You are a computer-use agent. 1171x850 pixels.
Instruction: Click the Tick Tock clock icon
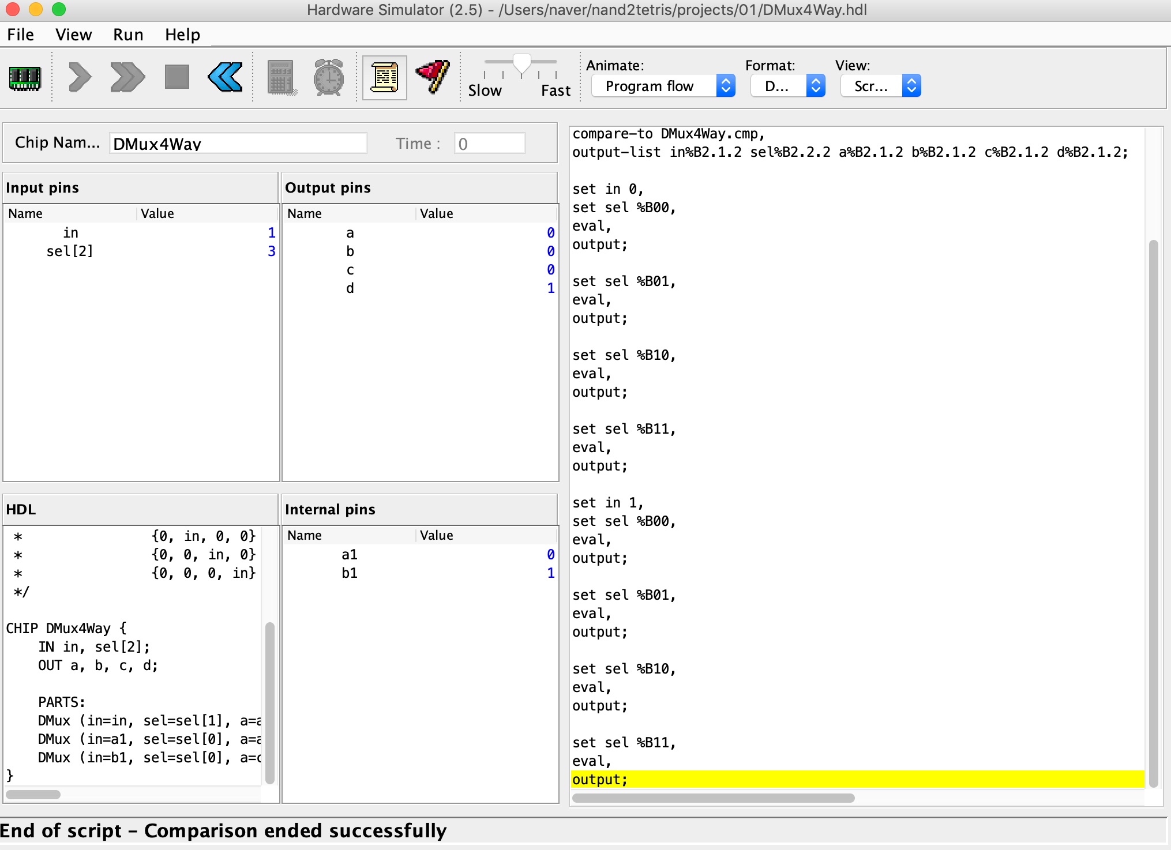(329, 77)
